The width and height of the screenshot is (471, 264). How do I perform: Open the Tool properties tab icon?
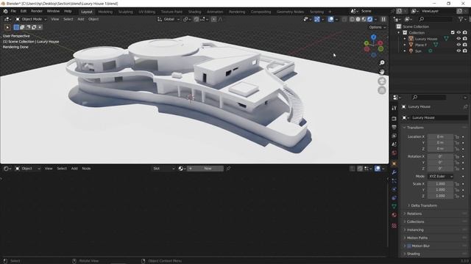[x=394, y=109]
